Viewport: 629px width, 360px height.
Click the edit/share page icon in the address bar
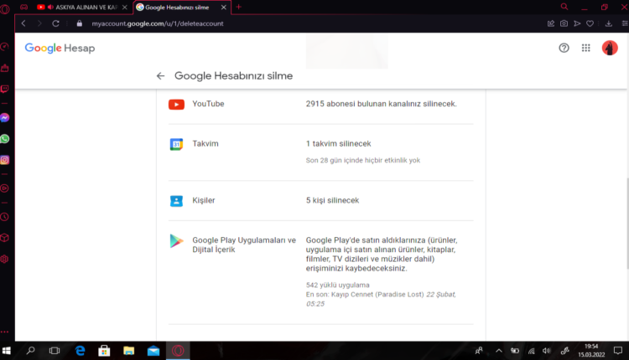(x=551, y=23)
